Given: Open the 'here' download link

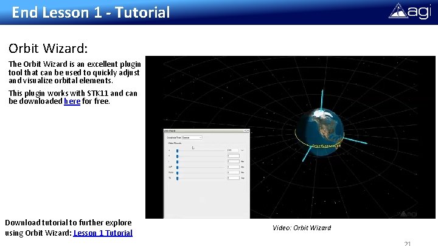Looking at the screenshot, I should 72,101.
